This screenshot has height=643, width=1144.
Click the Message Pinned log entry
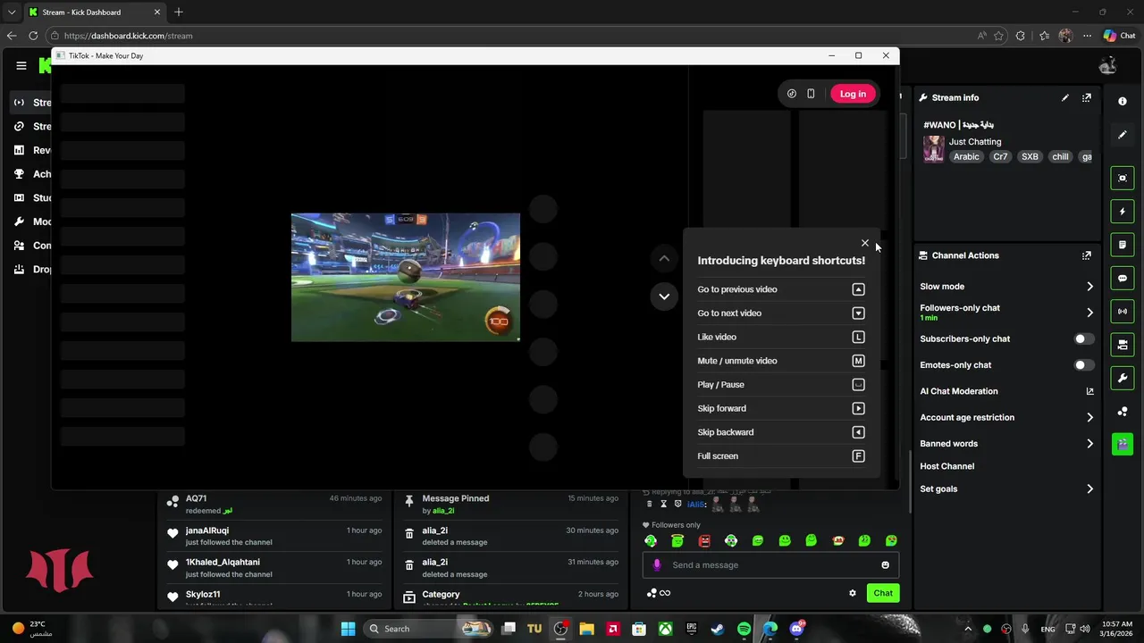pyautogui.click(x=510, y=505)
